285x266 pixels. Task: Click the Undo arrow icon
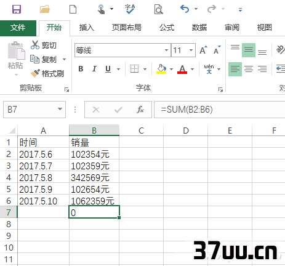pos(185,9)
